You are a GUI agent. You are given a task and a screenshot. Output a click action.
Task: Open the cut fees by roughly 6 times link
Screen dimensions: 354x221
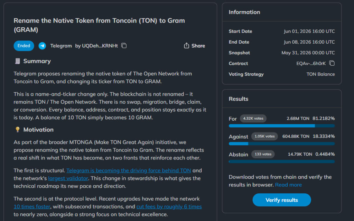coord(169,206)
